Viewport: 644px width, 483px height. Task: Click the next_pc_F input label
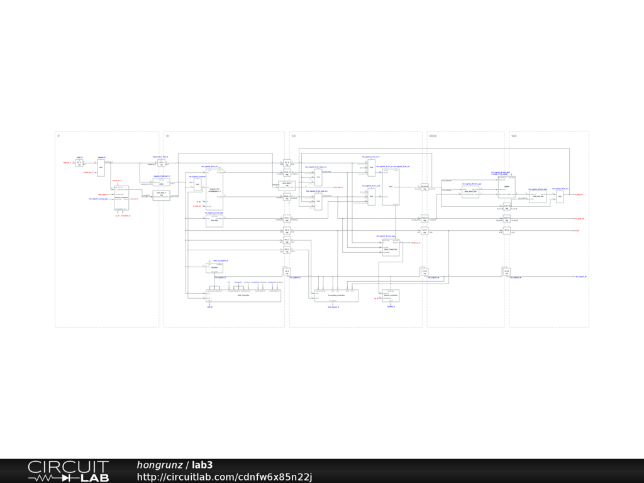(x=67, y=163)
